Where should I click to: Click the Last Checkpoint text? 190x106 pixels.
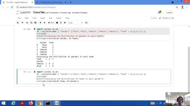(x=58, y=13)
